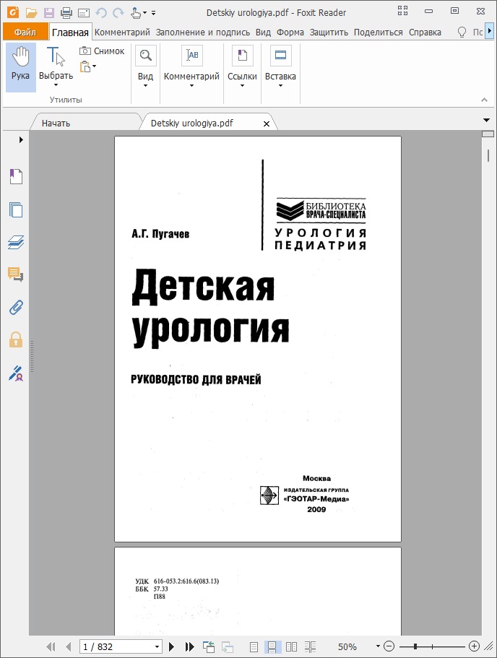This screenshot has width=497, height=658.
Task: Click the Снимок snapshot tool
Action: pyautogui.click(x=102, y=51)
